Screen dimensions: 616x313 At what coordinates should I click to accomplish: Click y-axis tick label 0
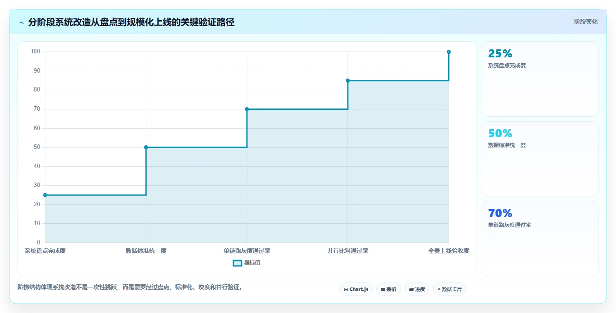(39, 243)
